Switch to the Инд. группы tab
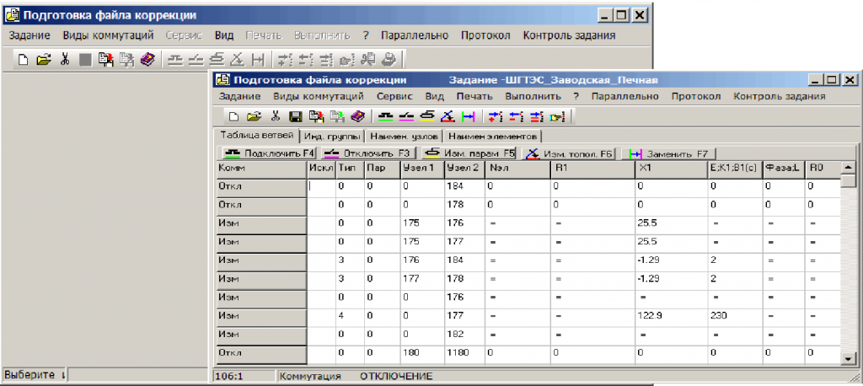The width and height of the screenshot is (863, 386). [332, 136]
